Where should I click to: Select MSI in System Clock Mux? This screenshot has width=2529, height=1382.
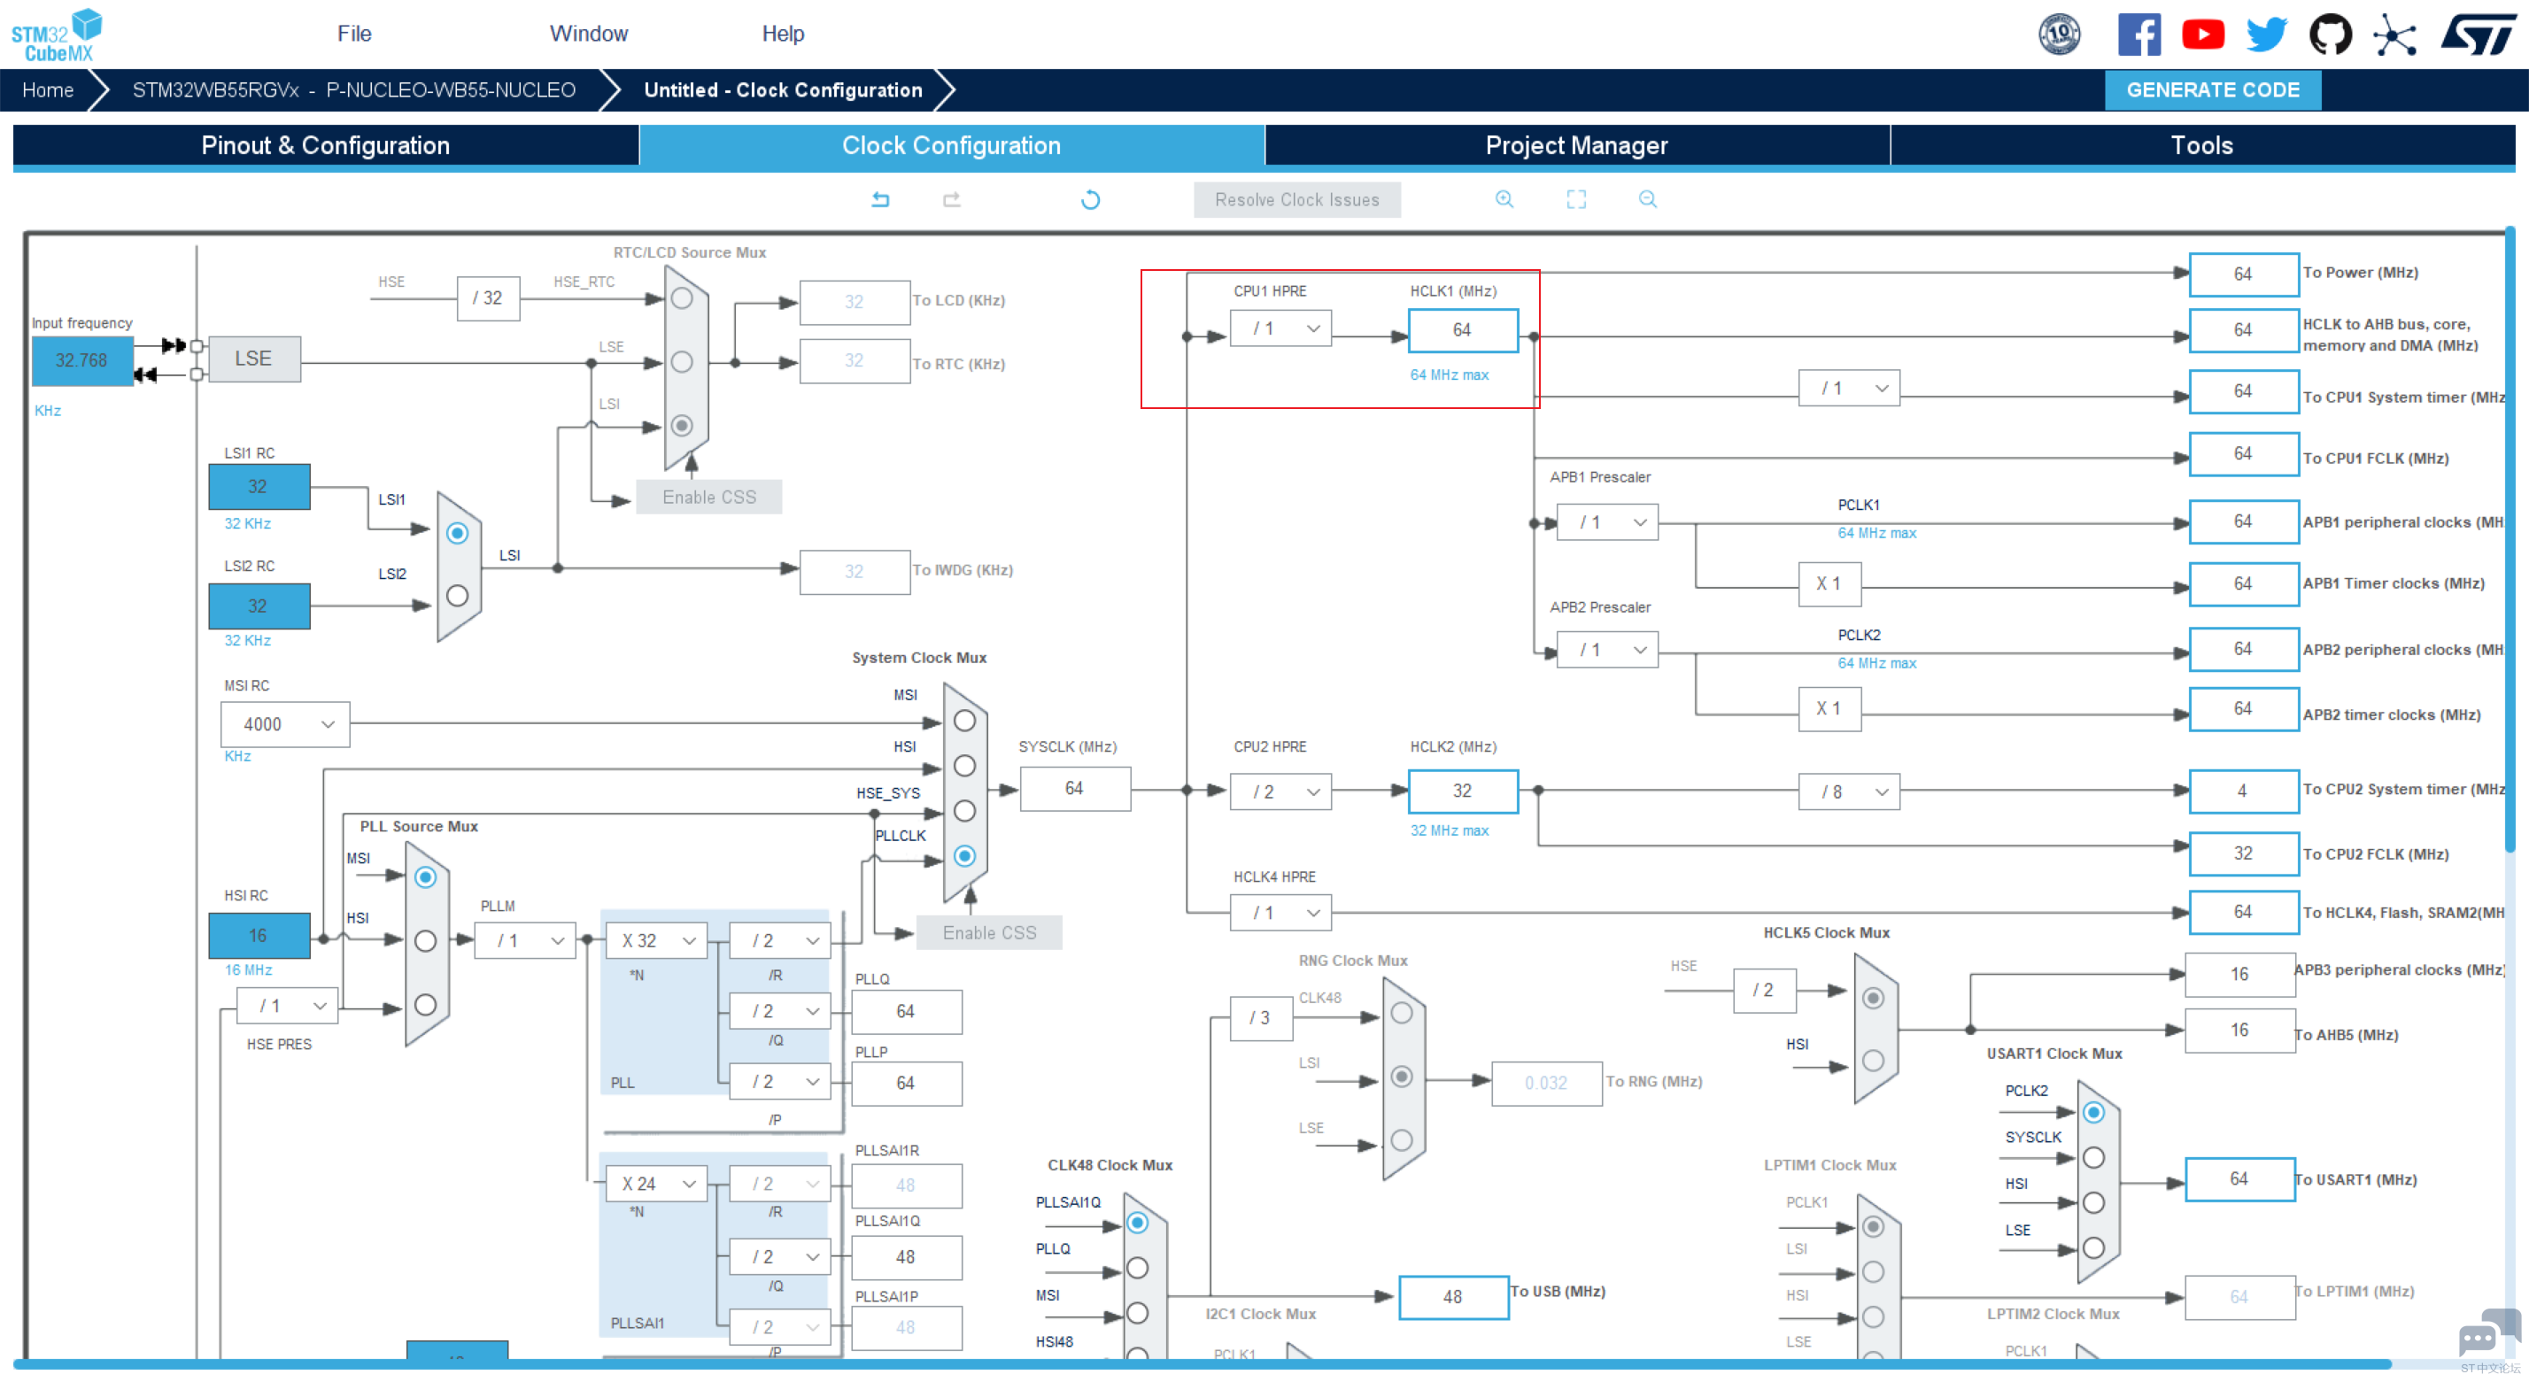(965, 722)
